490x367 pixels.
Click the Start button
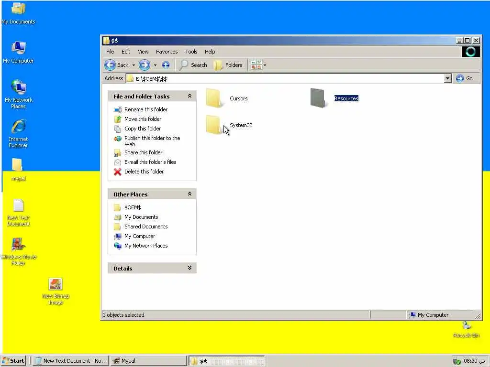click(13, 361)
